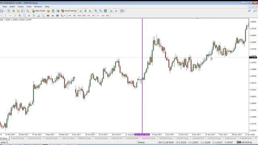Viewport: 258px width, 145px height.
Task: Select the triangle shape tool
Action: click(53, 16)
